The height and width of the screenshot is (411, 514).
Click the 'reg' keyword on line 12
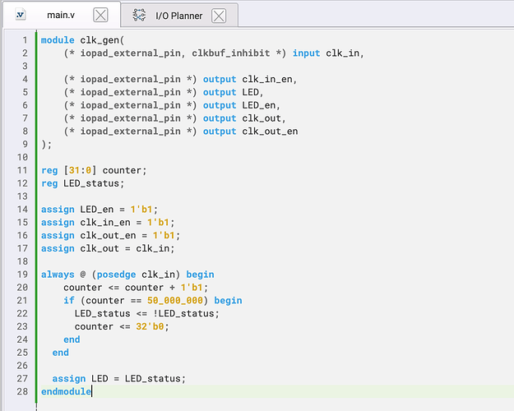click(x=49, y=183)
